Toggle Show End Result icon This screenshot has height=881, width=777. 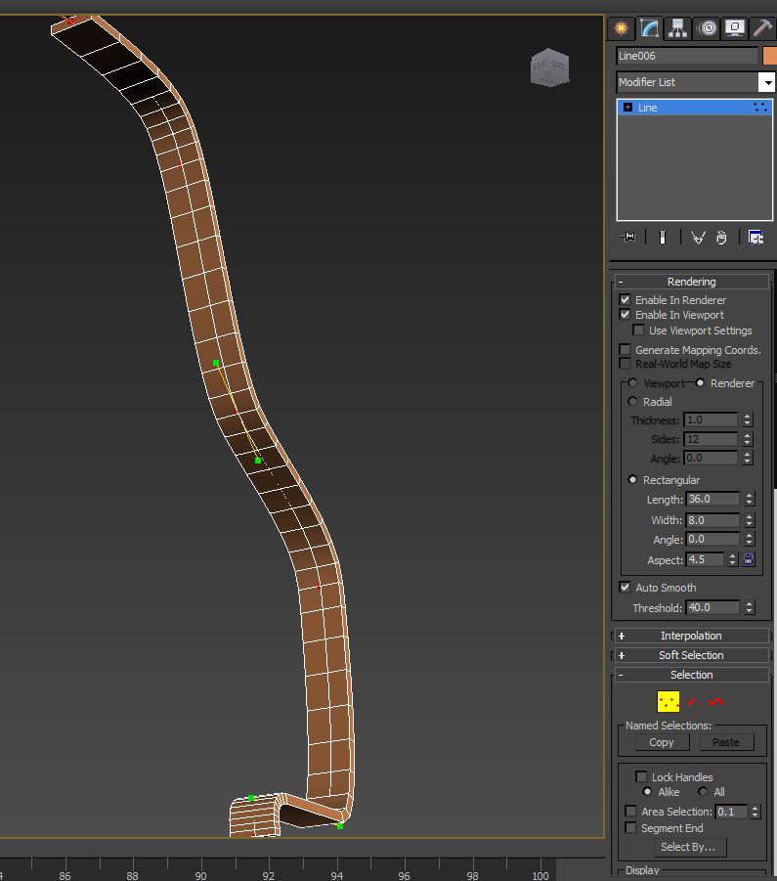662,238
